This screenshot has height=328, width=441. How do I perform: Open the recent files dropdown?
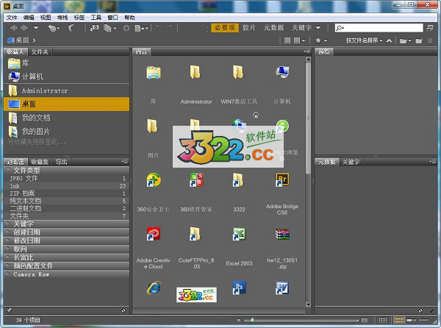[x=54, y=28]
